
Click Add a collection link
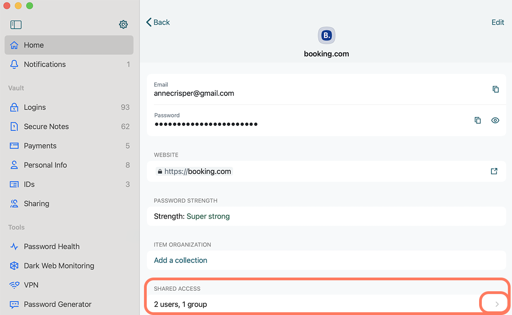click(181, 260)
